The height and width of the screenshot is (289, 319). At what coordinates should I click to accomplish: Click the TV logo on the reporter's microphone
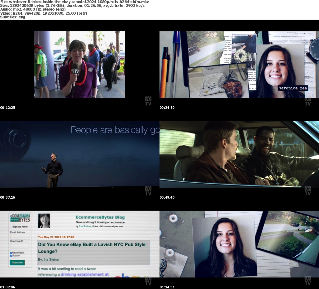75,71
